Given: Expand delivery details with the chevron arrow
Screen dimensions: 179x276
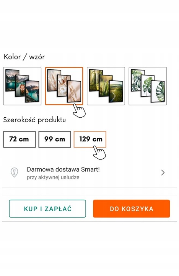Looking at the screenshot, I should (x=163, y=172).
